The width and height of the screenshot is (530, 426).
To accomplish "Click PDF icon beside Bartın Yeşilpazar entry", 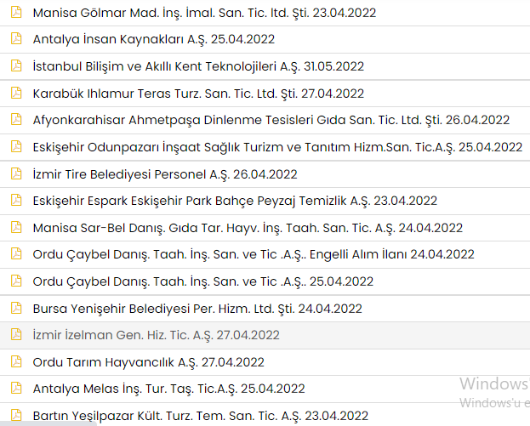I will tap(16, 415).
